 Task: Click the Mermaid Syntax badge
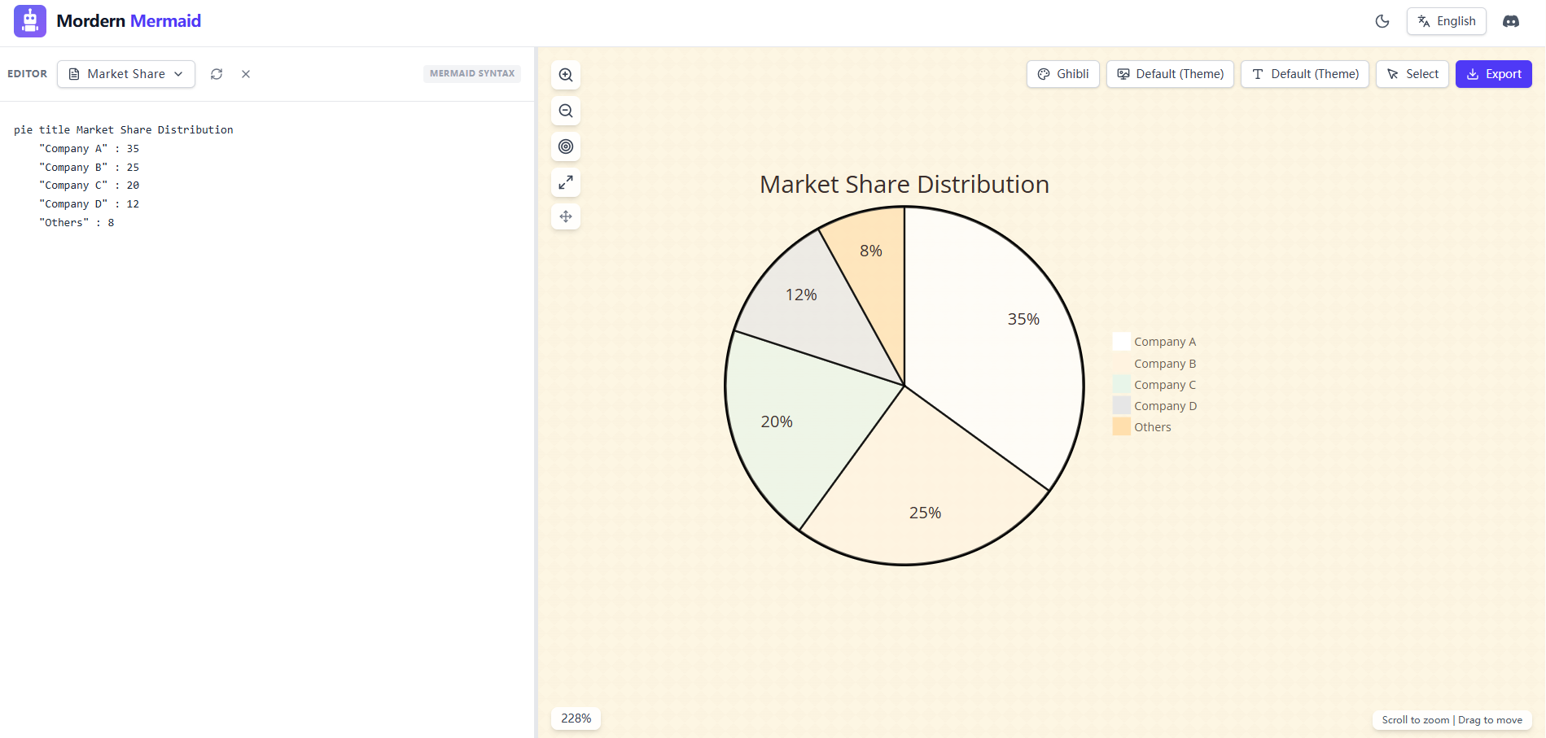(x=472, y=74)
